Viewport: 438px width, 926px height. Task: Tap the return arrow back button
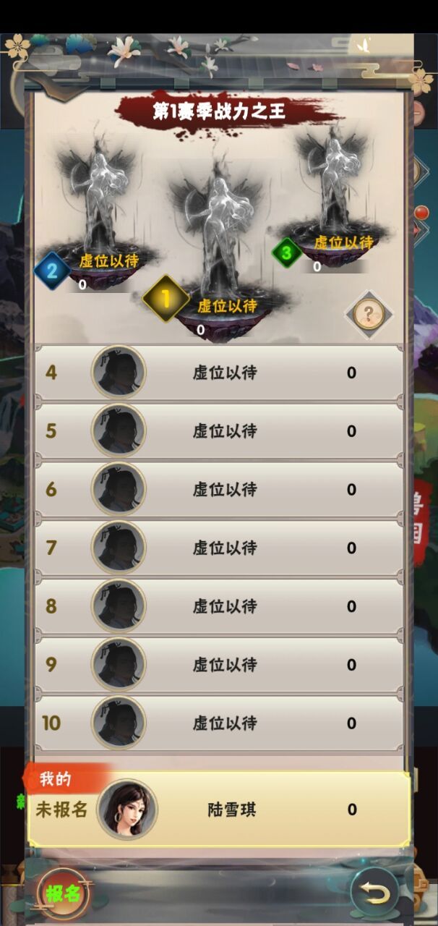click(x=374, y=893)
